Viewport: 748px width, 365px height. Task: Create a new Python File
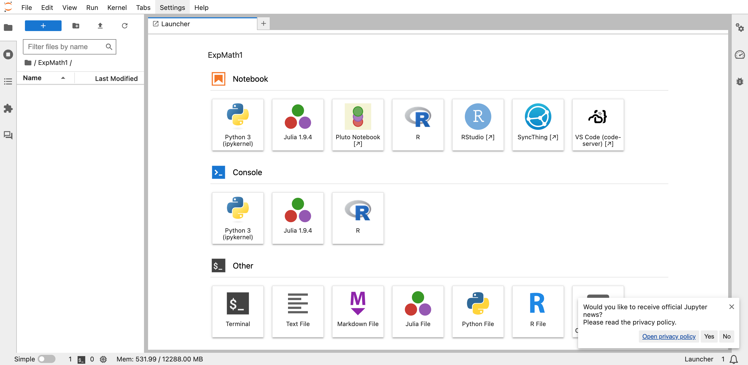coord(478,312)
